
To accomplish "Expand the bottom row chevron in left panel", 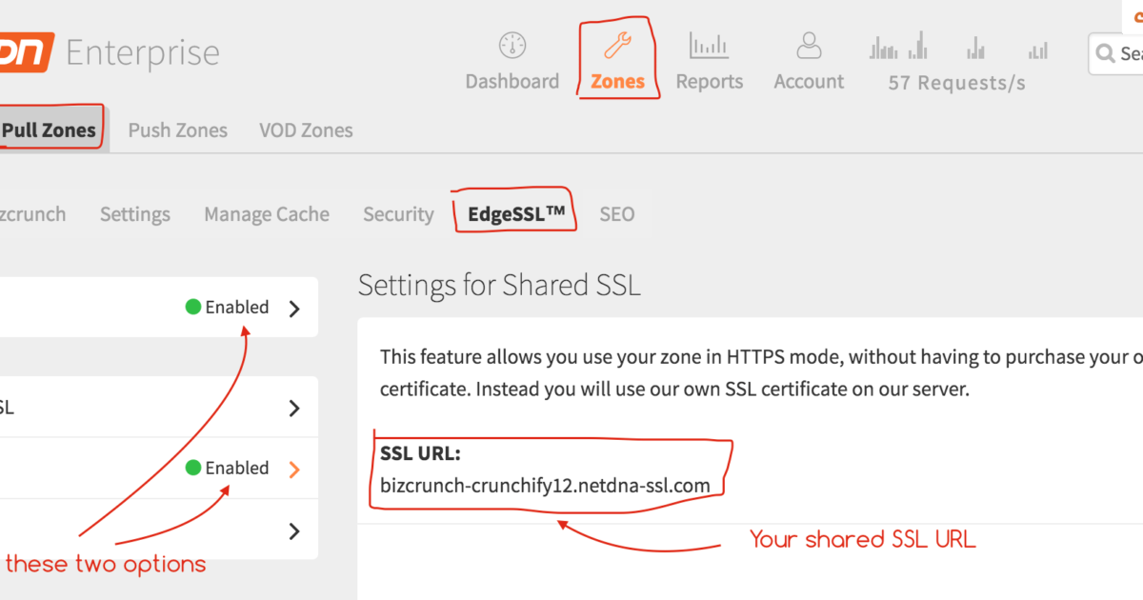I will coord(294,530).
